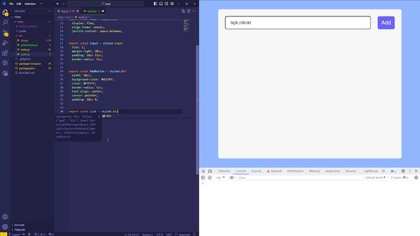Image resolution: width=420 pixels, height=236 pixels.
Task: Switch to the Memory DevTools tab
Action: 314,171
